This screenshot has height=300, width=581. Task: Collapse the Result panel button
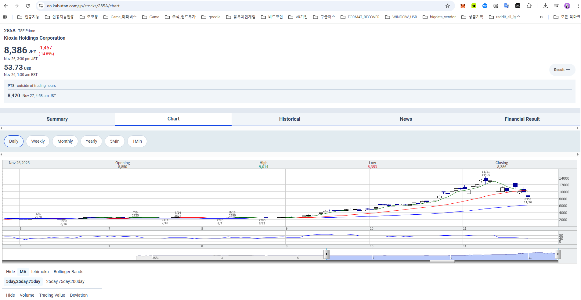pyautogui.click(x=562, y=70)
